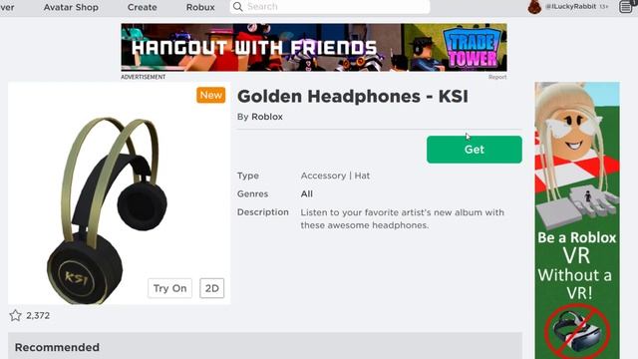Image resolution: width=638 pixels, height=359 pixels.
Task: Open the Avatar Shop menu
Action: tap(71, 7)
